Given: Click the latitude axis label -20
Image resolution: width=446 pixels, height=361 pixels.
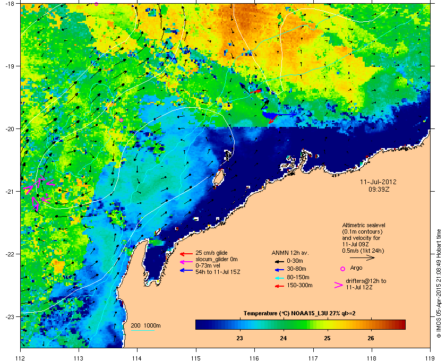Looking at the screenshot, I should pos(9,128).
